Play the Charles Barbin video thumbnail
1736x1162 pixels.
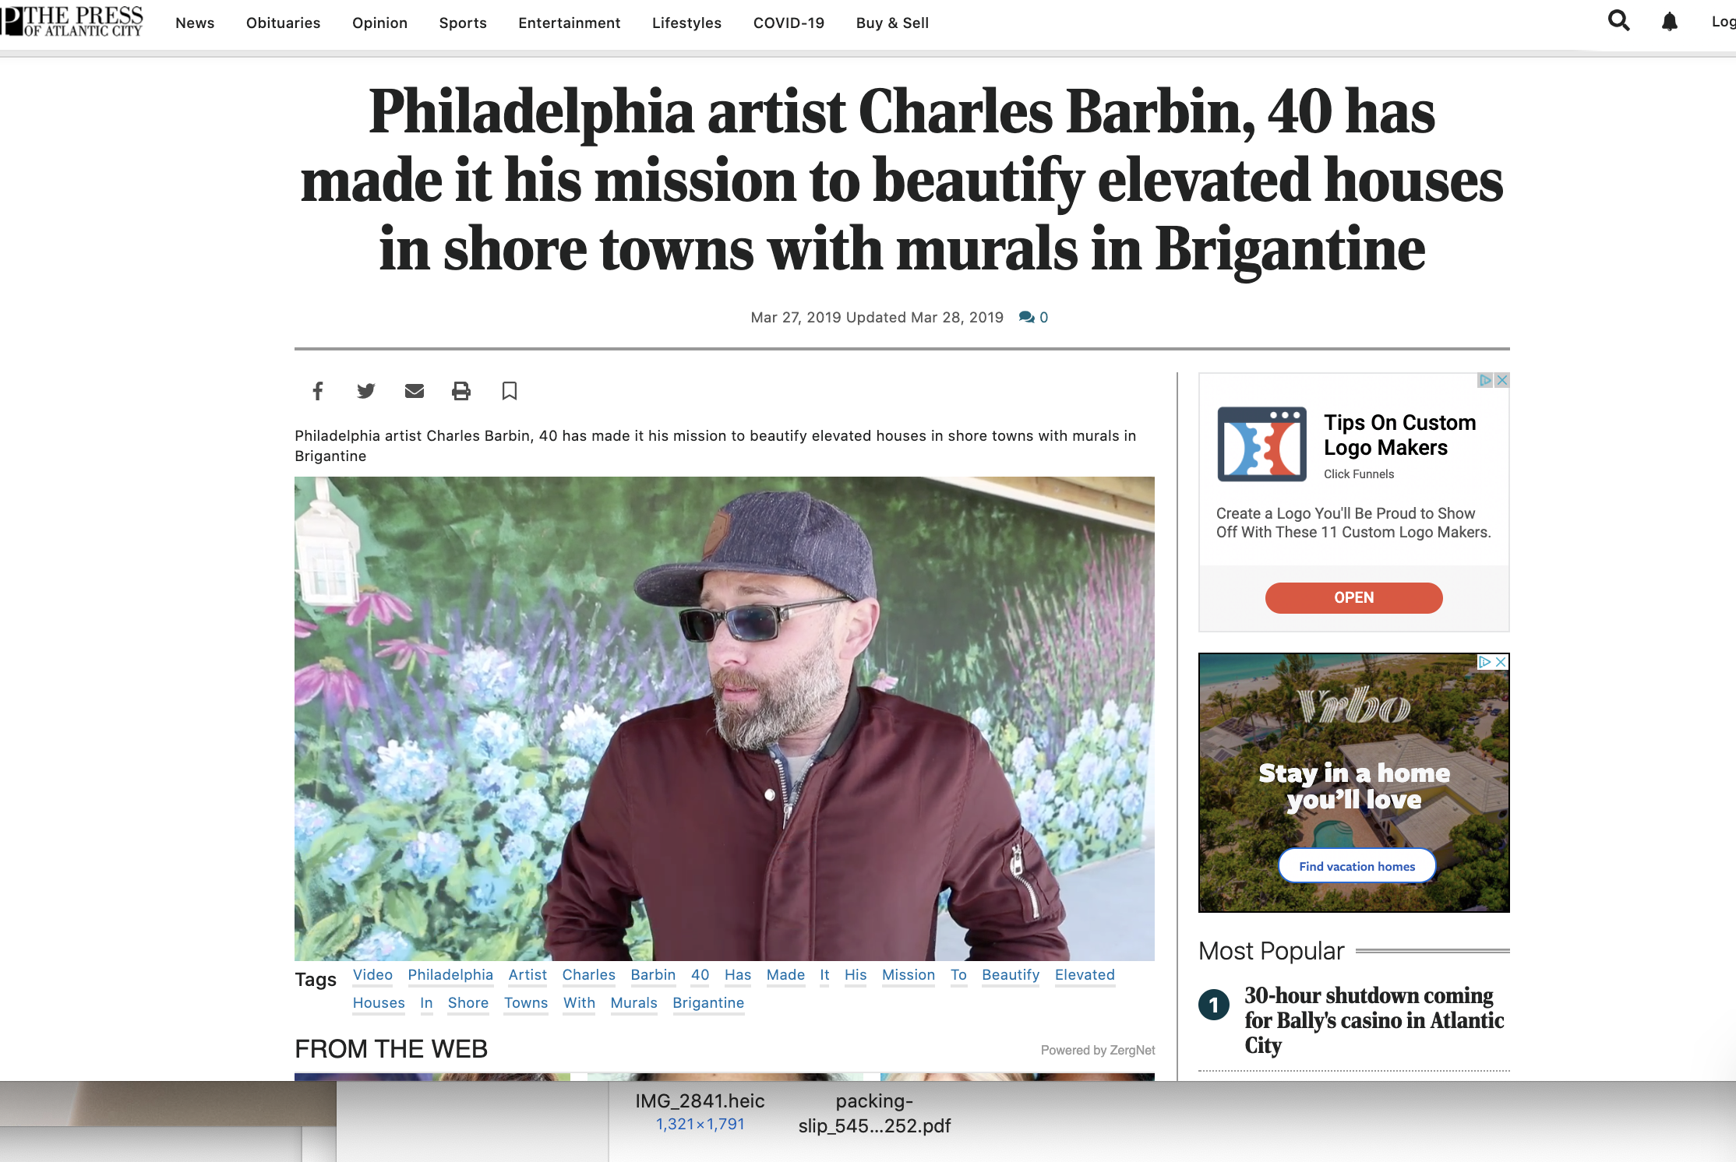tap(725, 719)
